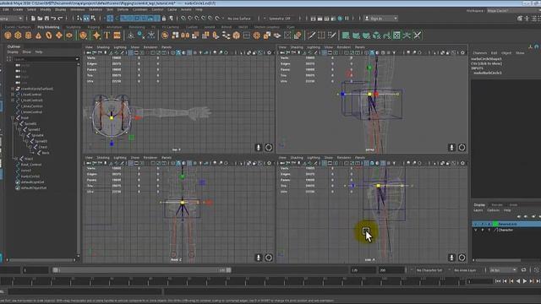The height and width of the screenshot is (304, 541).
Task: Click the Multi-Cut tool shelf icon
Action: pos(312,35)
